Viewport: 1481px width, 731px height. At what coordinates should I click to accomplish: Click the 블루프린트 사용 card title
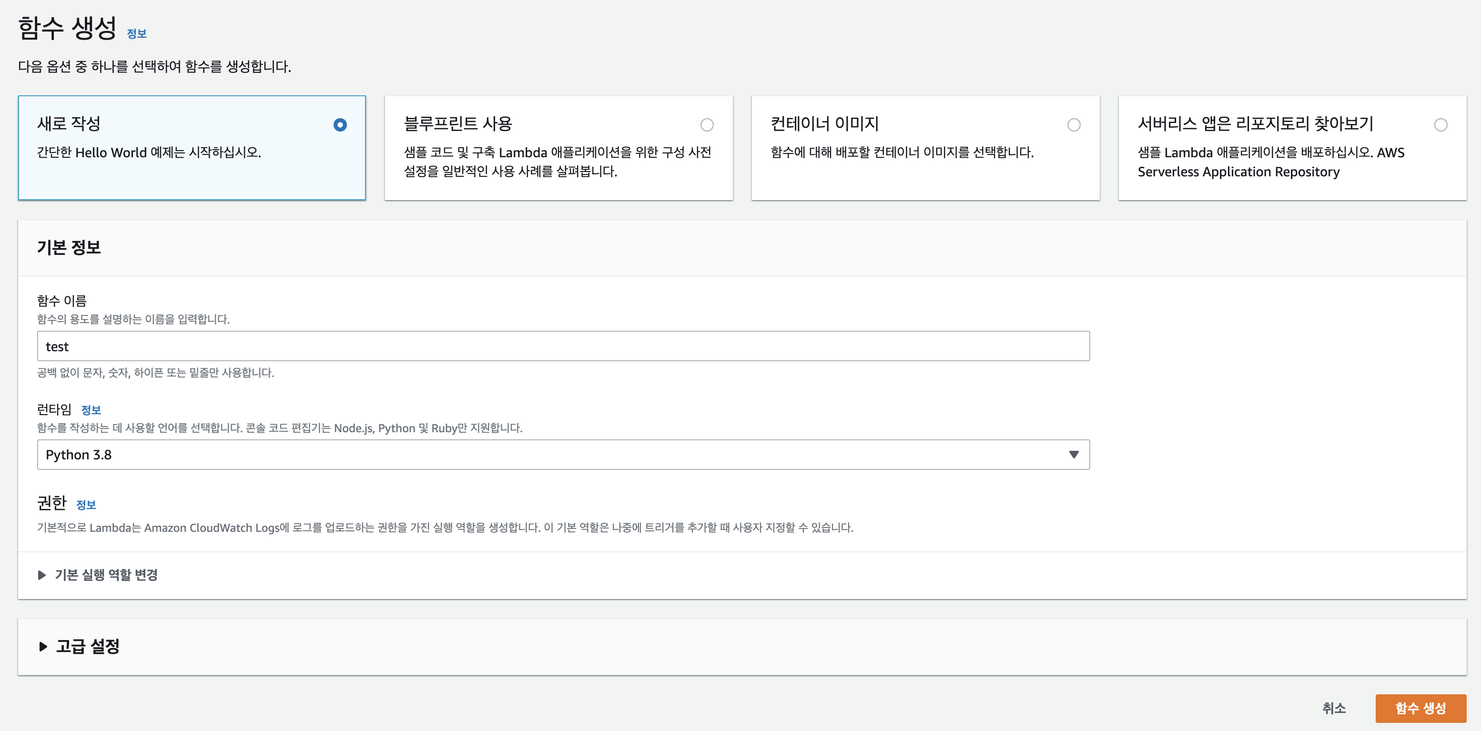[457, 123]
